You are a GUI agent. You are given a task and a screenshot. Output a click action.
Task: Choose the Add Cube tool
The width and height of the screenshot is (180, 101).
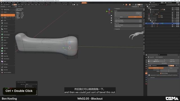click(x=8, y=32)
